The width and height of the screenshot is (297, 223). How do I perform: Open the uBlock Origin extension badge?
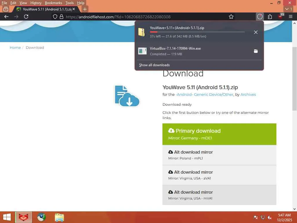[280, 16]
